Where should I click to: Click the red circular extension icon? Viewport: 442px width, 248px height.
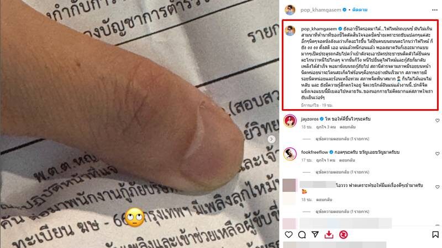point(343,235)
